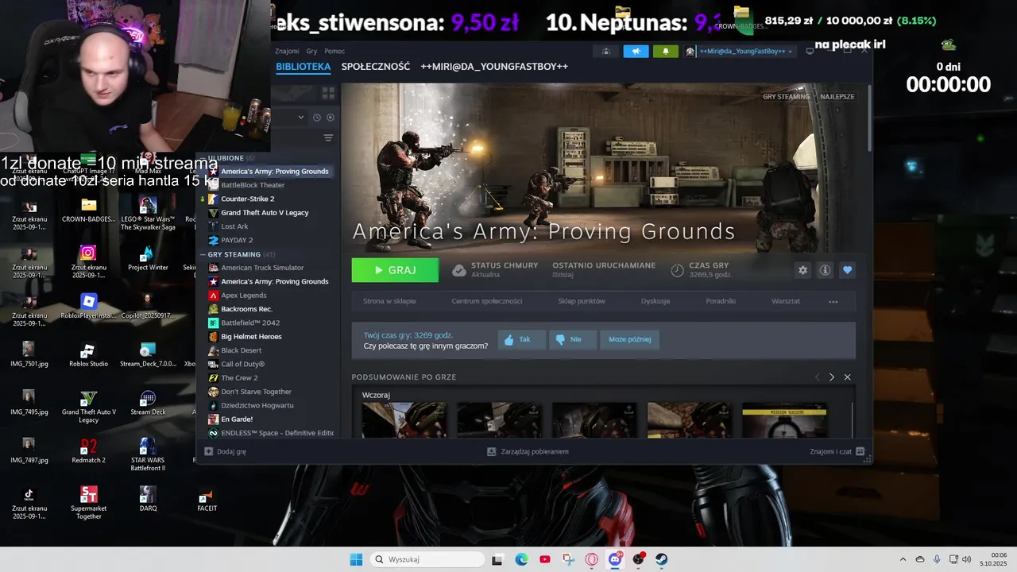Screen dimensions: 1017x572
Task: Click the Nie thumbs-down button
Action: click(x=572, y=339)
